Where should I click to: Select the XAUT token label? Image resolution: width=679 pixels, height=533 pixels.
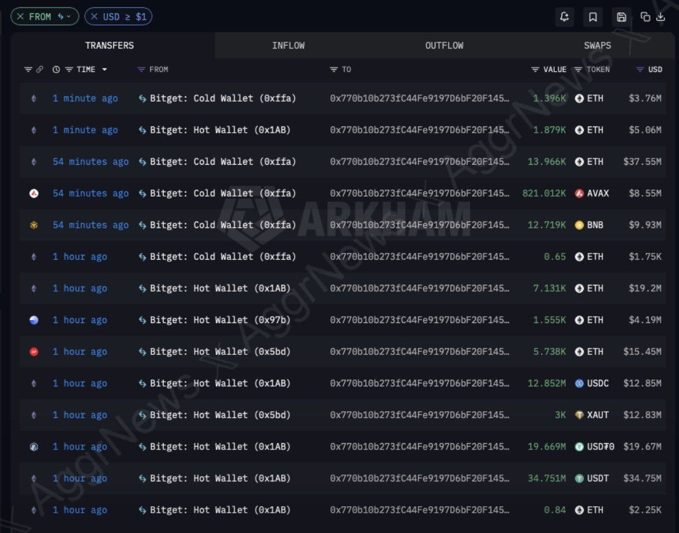click(598, 415)
